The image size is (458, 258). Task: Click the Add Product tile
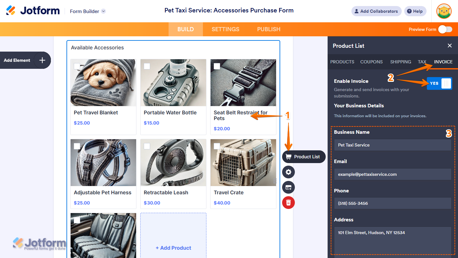pos(173,247)
